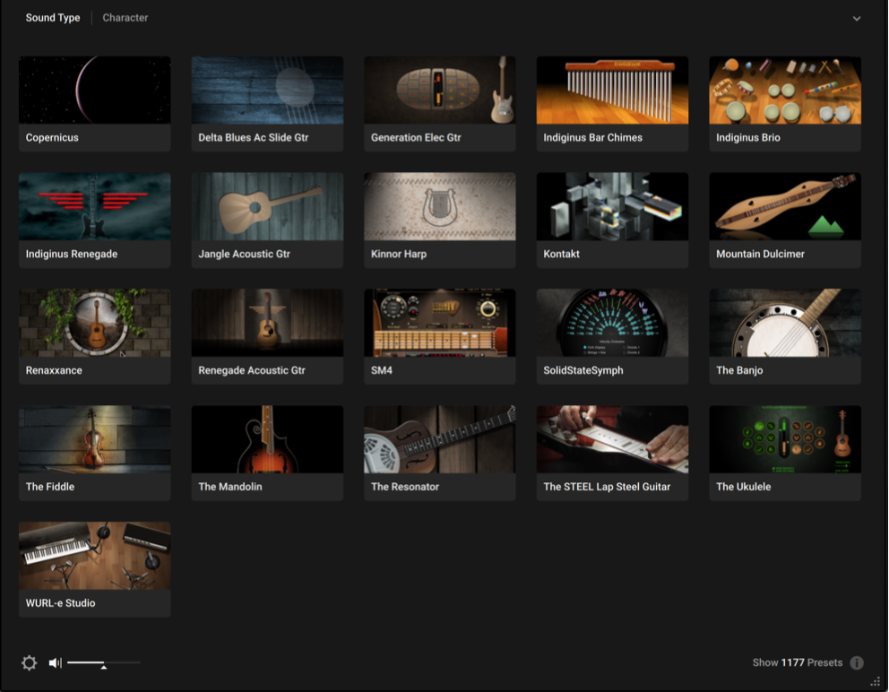Select the Copernicus instrument thumbnail
This screenshot has height=692, width=889.
tap(95, 90)
